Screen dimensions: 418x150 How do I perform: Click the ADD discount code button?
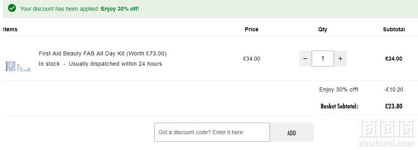(x=292, y=132)
